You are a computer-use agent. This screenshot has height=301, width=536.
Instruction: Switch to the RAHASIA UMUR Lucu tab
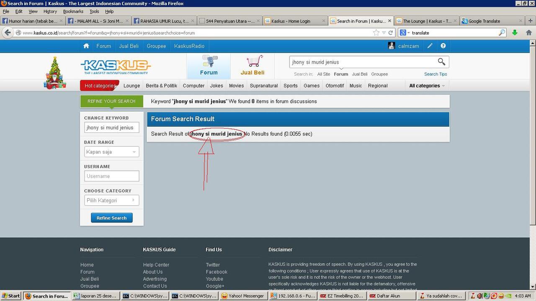pyautogui.click(x=164, y=21)
